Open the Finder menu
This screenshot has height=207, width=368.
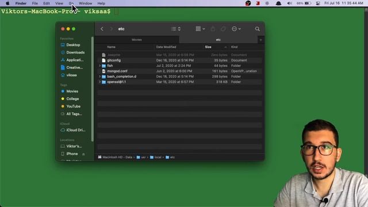click(21, 3)
